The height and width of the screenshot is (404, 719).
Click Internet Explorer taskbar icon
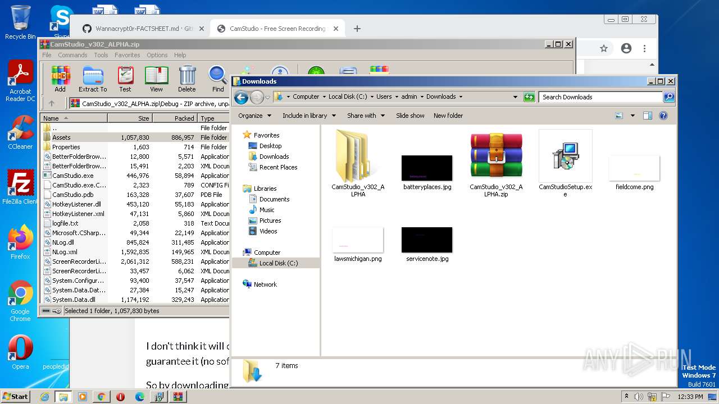click(44, 397)
